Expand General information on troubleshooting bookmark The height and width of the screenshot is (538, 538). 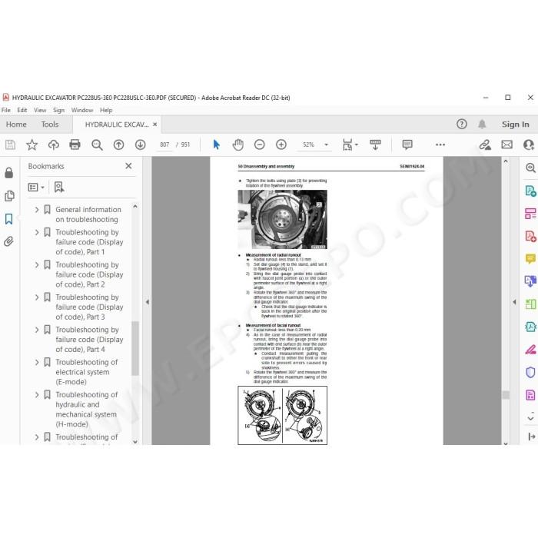(x=37, y=209)
